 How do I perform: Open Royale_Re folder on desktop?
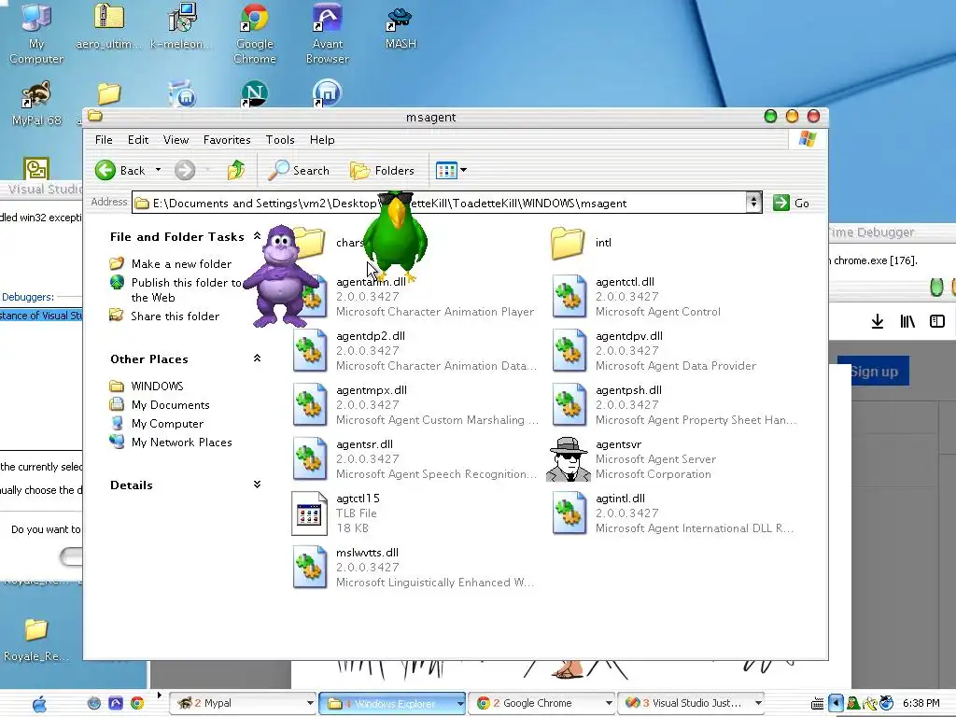pyautogui.click(x=36, y=640)
